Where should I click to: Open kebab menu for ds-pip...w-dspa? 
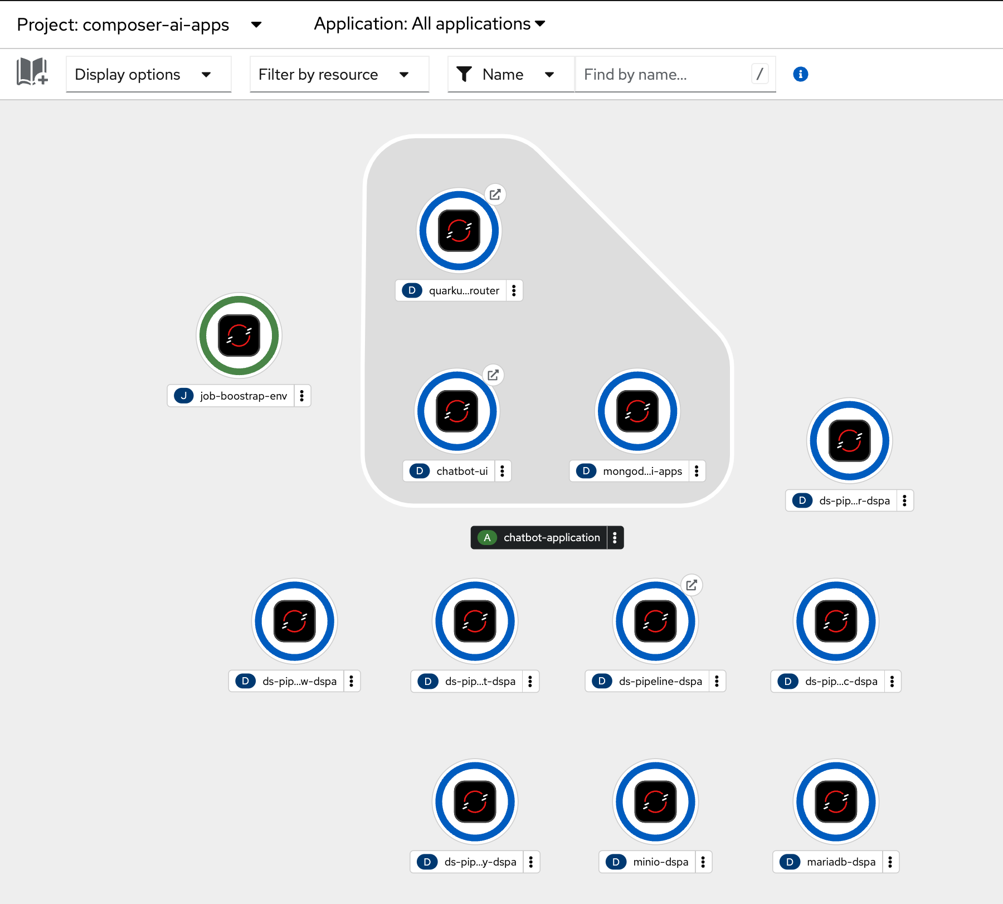pos(351,681)
